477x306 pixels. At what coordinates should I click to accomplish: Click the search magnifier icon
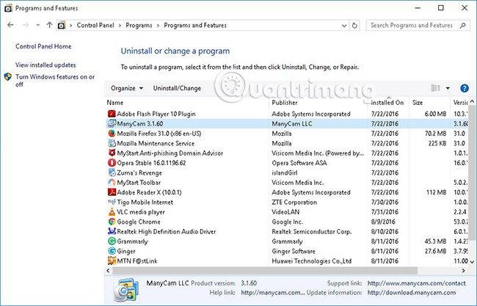(x=463, y=25)
